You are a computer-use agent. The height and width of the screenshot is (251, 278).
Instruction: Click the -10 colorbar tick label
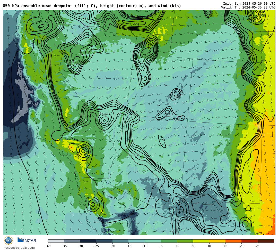pos(145,246)
